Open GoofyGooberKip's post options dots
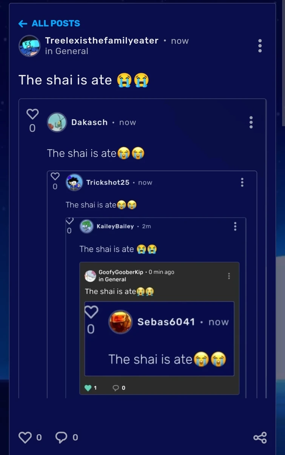285x455 pixels. [229, 276]
